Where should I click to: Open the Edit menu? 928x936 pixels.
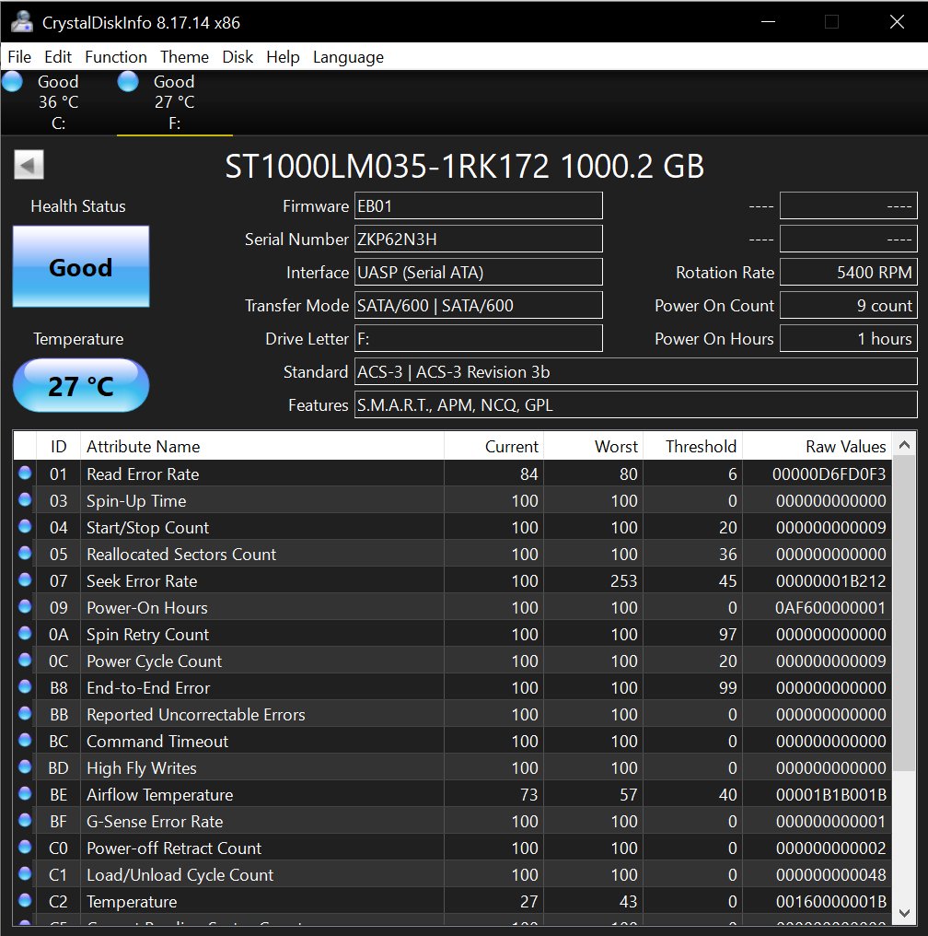[58, 57]
